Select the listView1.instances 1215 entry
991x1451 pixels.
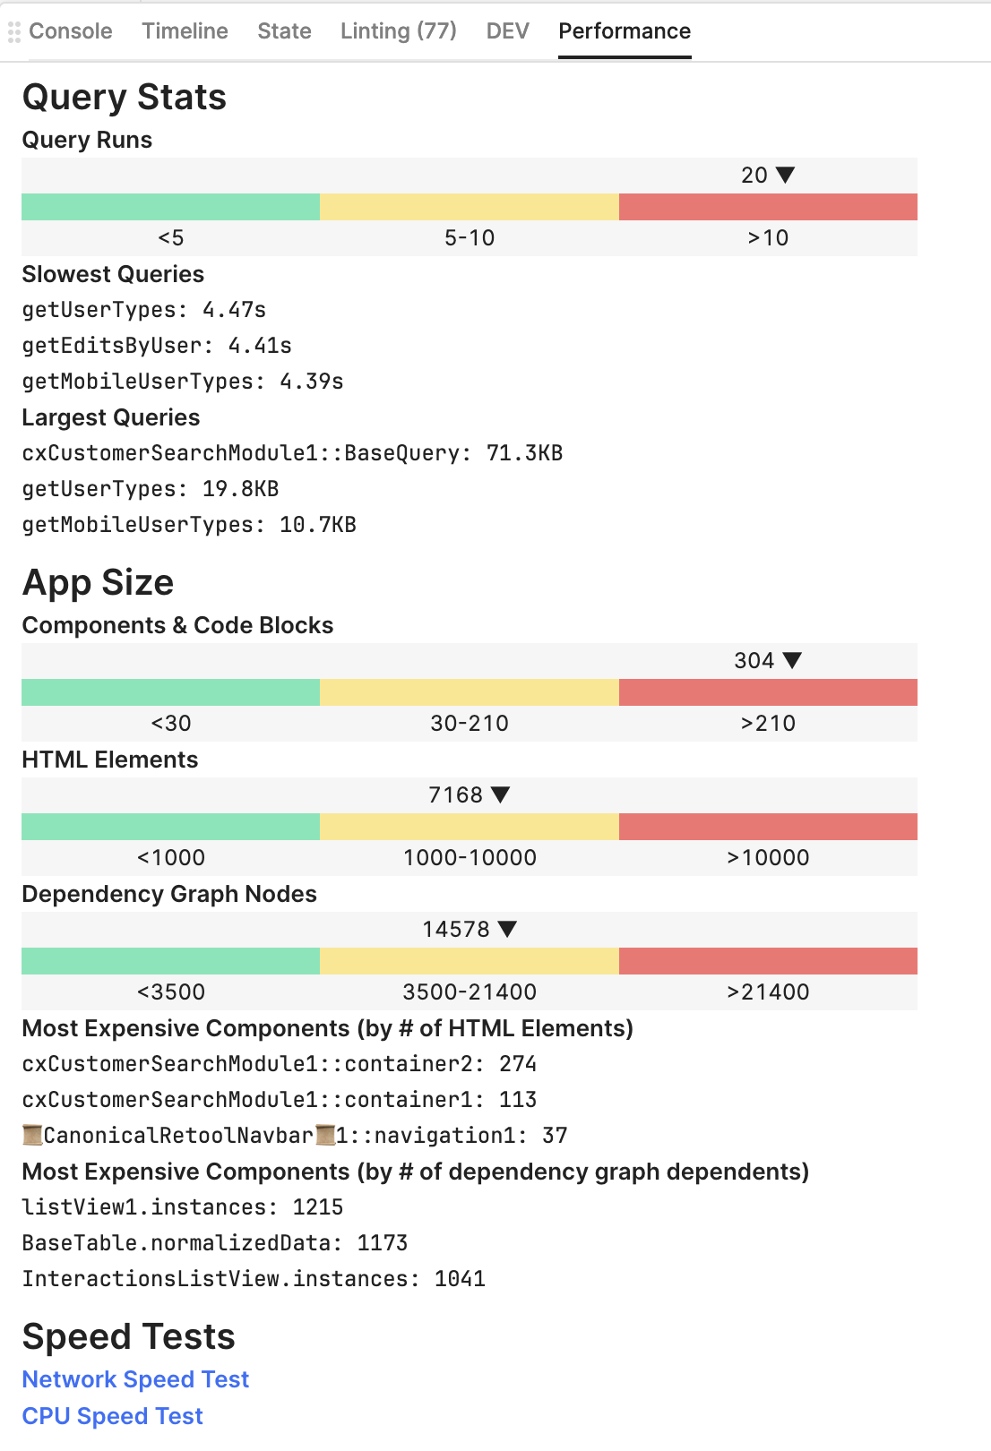coord(183,1207)
